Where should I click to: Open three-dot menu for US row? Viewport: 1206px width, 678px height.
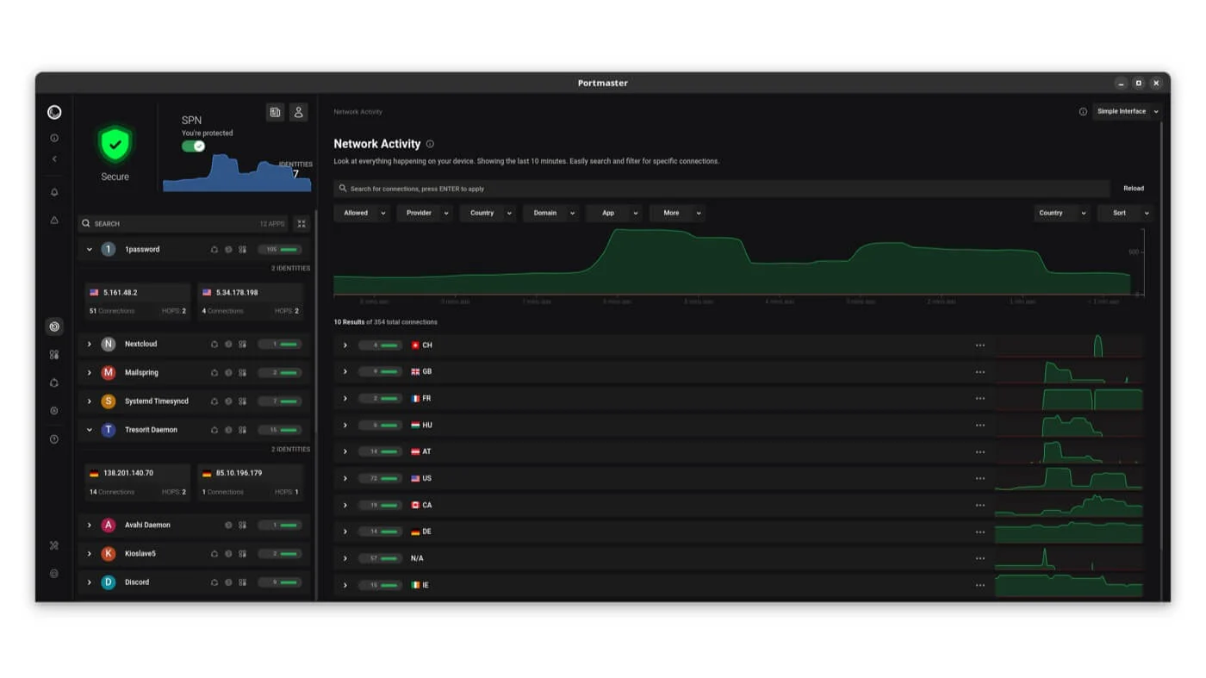pos(979,479)
